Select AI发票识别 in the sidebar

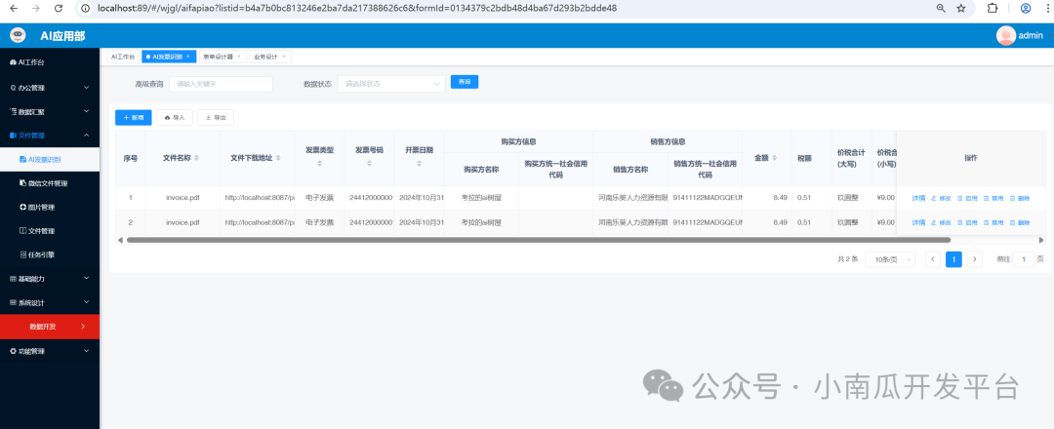(50, 159)
